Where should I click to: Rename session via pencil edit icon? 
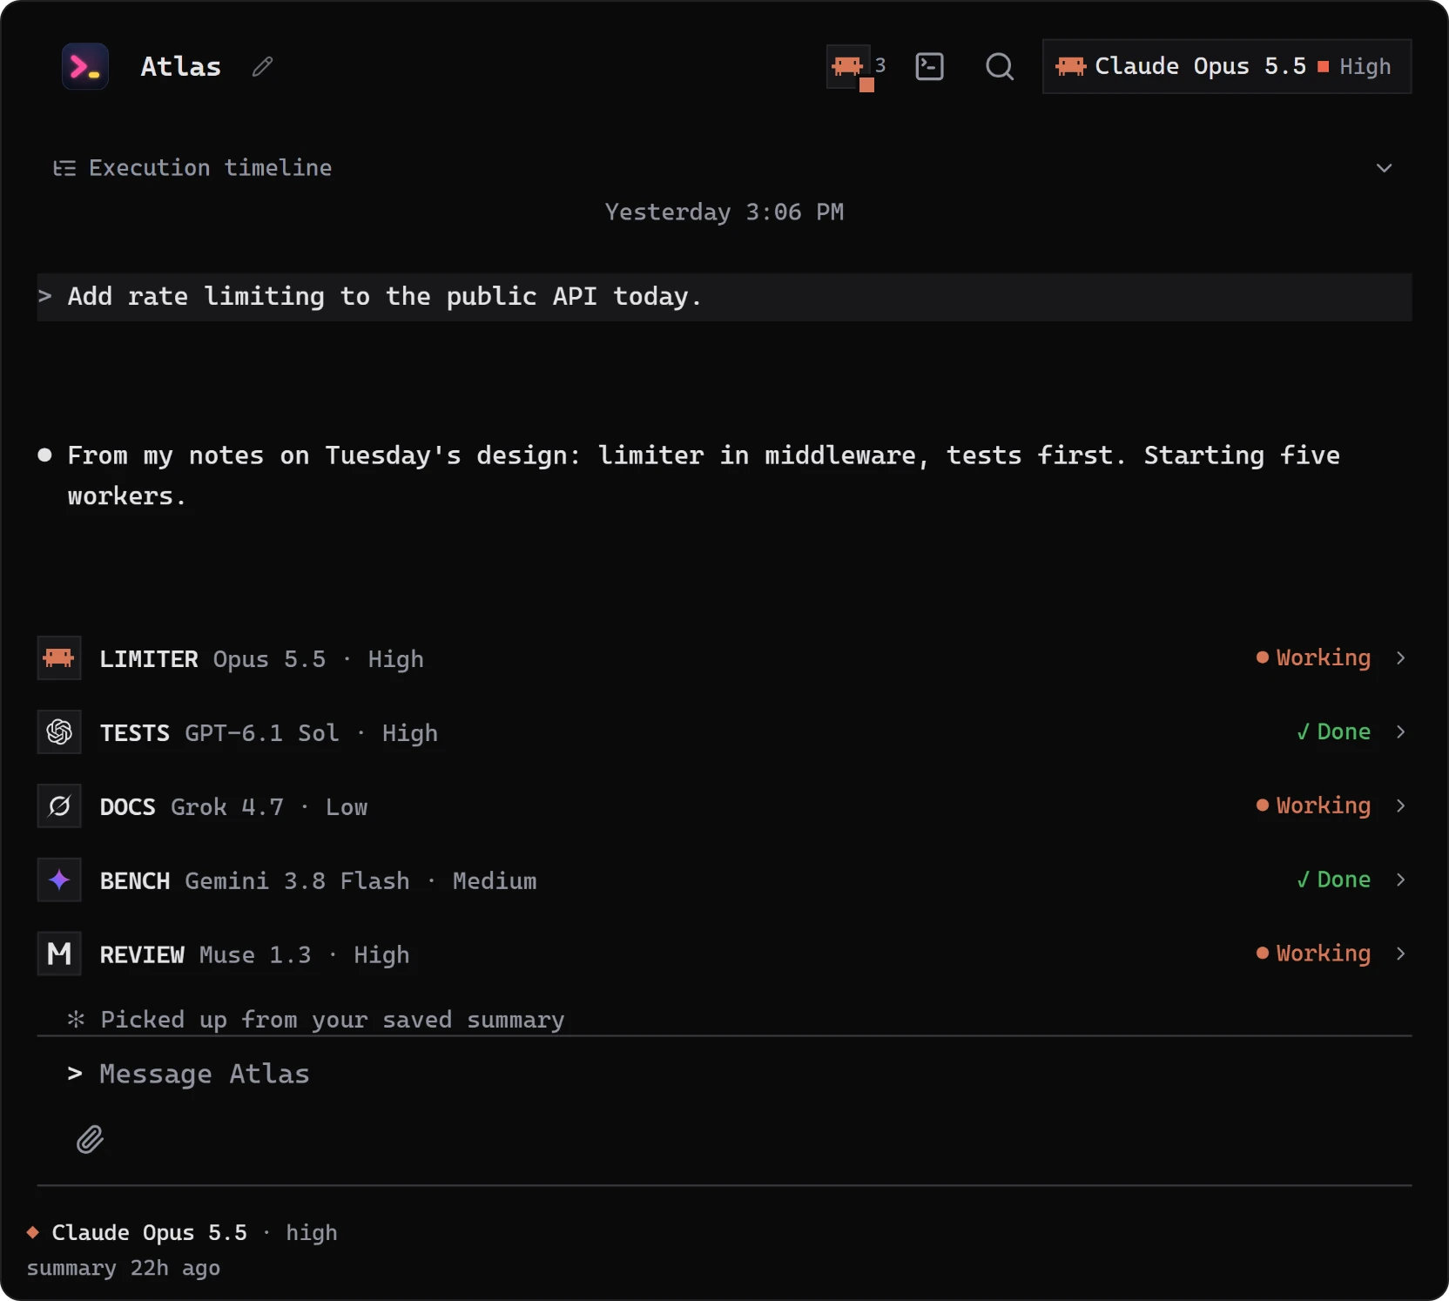coord(262,67)
